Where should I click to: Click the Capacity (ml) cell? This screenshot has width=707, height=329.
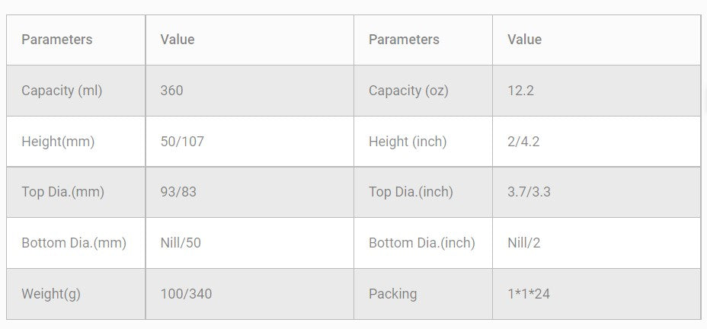coord(62,91)
